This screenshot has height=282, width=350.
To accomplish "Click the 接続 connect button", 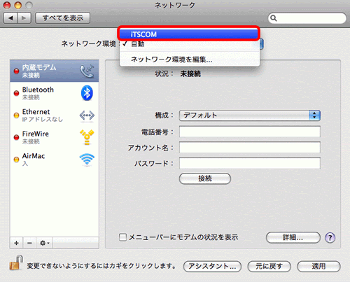I will pos(205,178).
